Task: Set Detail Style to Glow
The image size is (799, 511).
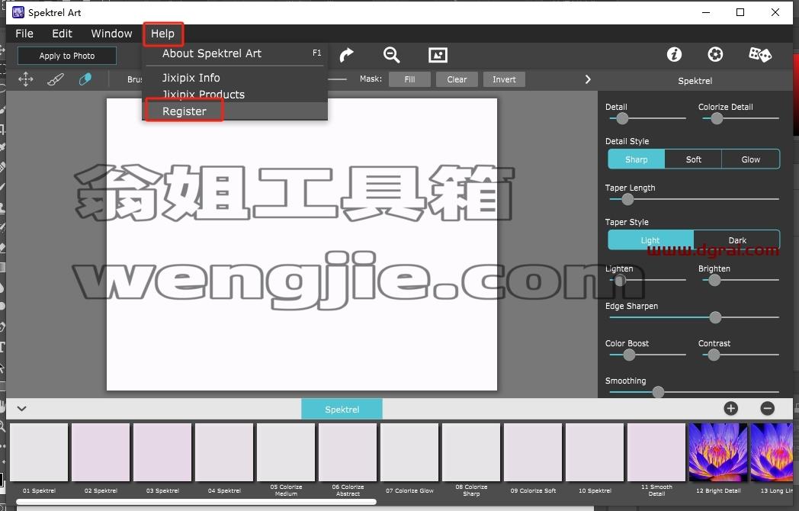Action: (x=751, y=159)
